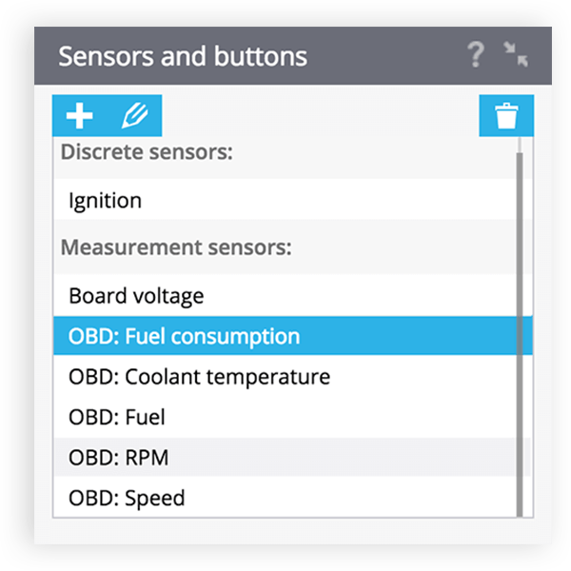Click empty panel area below sensor list
Image resolution: width=571 pixels, height=571 pixels.
click(x=293, y=531)
